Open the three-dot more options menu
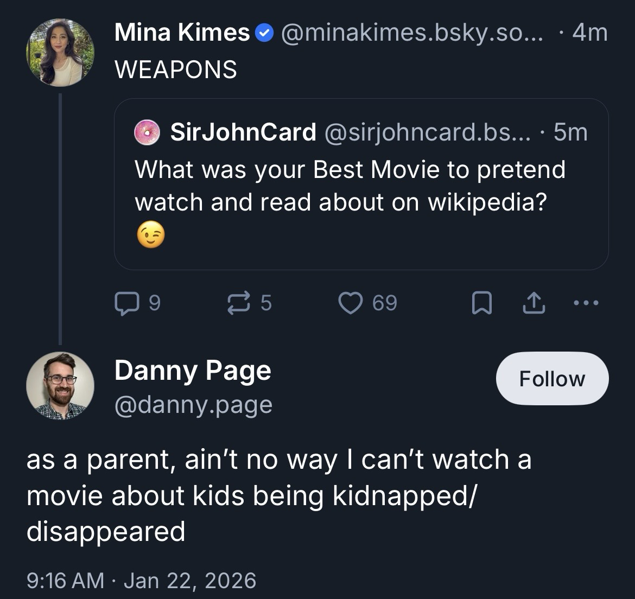Image resolution: width=635 pixels, height=599 pixels. tap(586, 303)
